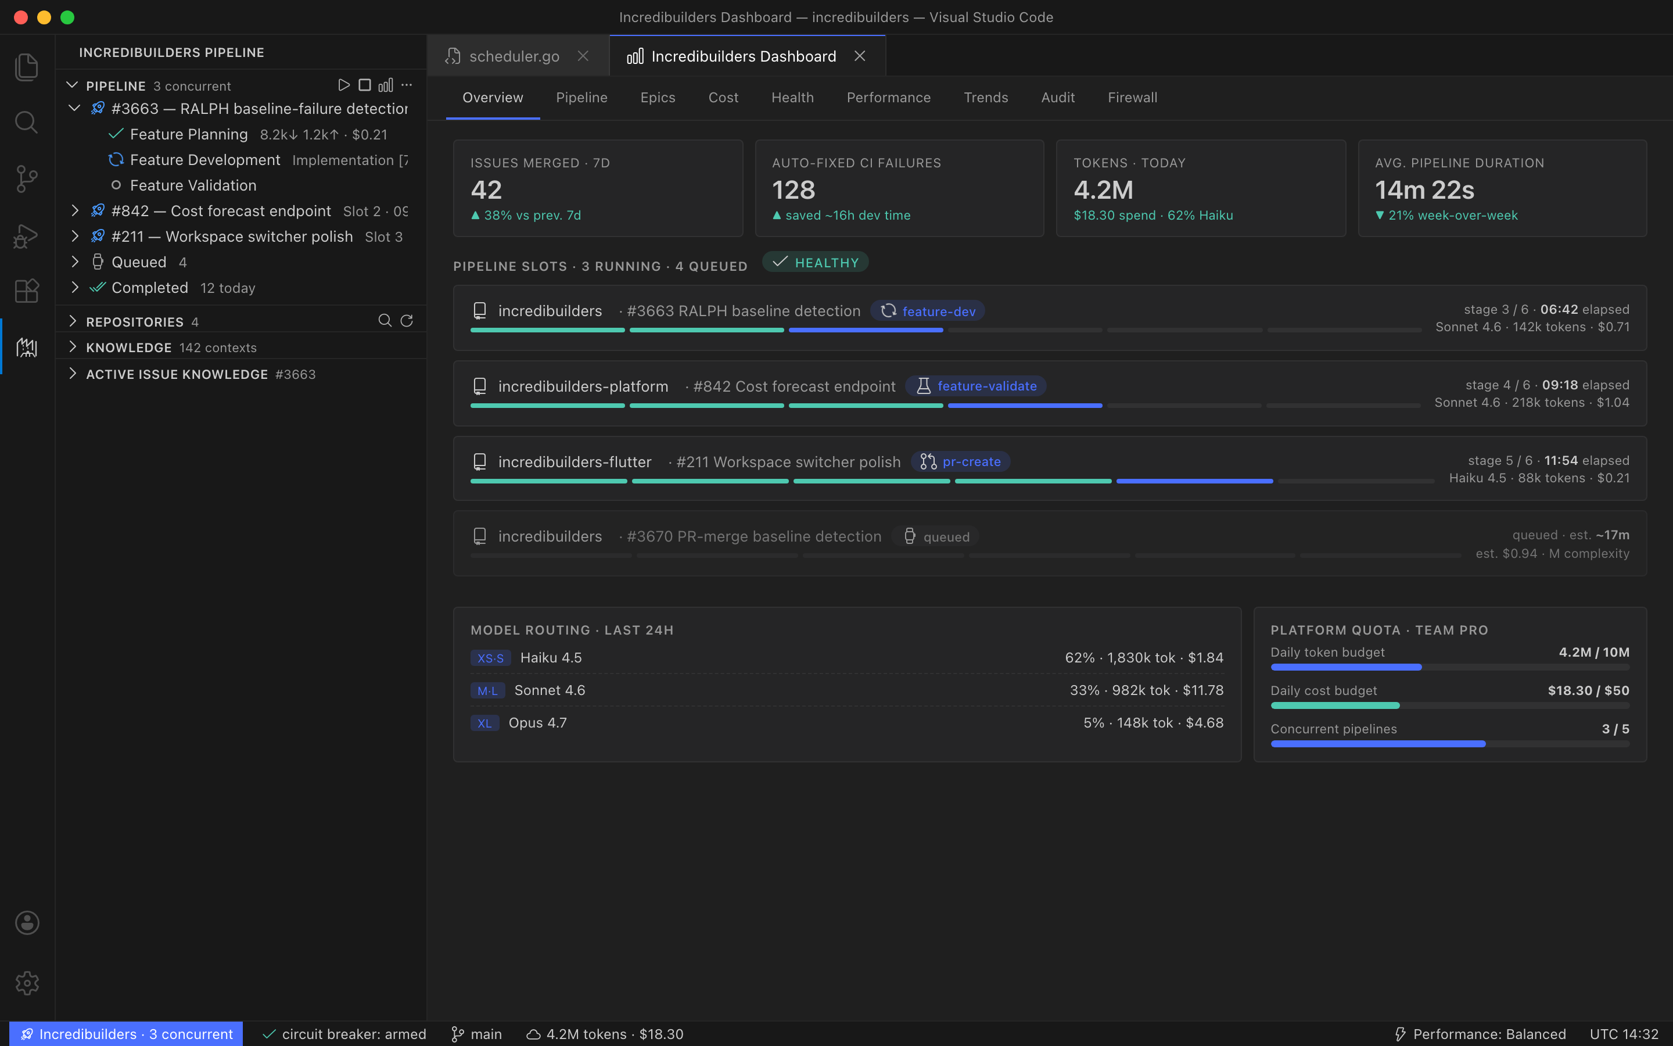Click the UTC 14:32 status bar clock
The image size is (1673, 1046).
point(1623,1034)
